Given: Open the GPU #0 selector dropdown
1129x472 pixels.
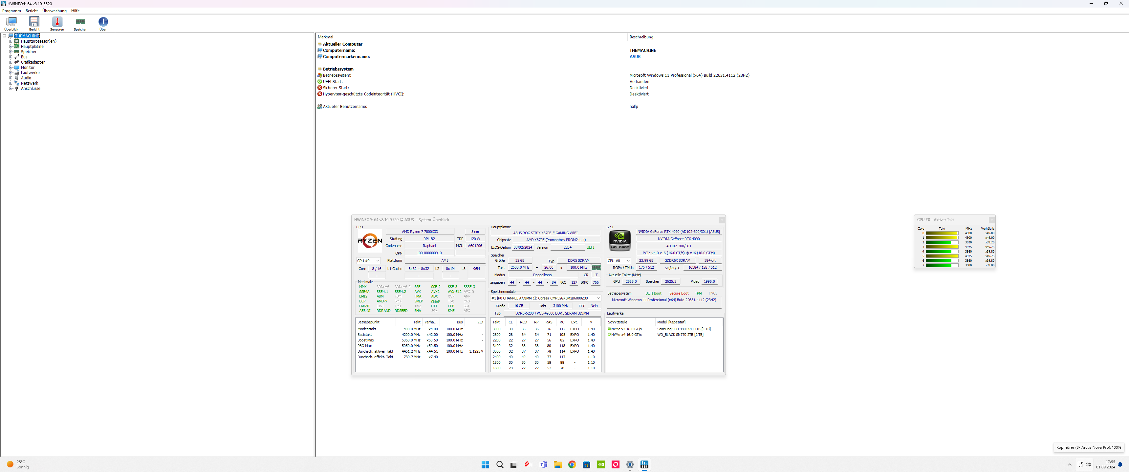Looking at the screenshot, I should (619, 260).
